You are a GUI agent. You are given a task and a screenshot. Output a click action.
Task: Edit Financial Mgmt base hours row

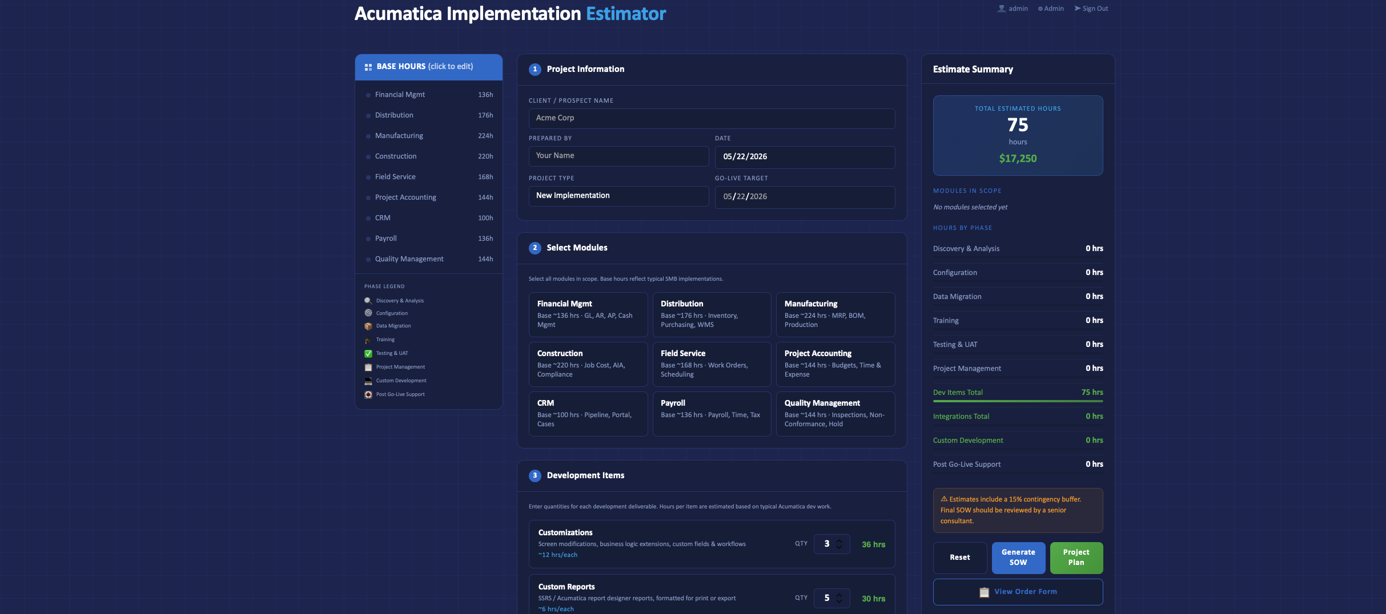coord(429,95)
